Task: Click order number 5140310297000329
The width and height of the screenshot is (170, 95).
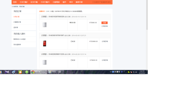Action: click(56, 17)
